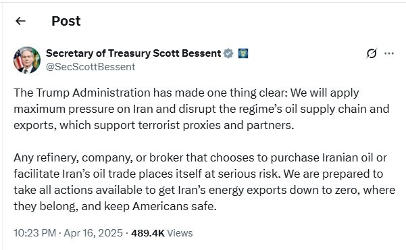The width and height of the screenshot is (406, 250).
Task: Click the text 'facilitate Iran's oil trade'
Action: [75, 174]
